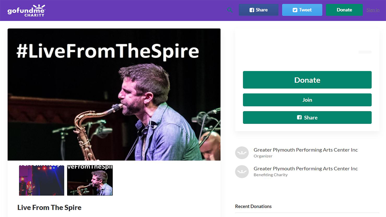Click the Benefiting Charity avatar icon
This screenshot has height=217, width=386.
point(242,172)
